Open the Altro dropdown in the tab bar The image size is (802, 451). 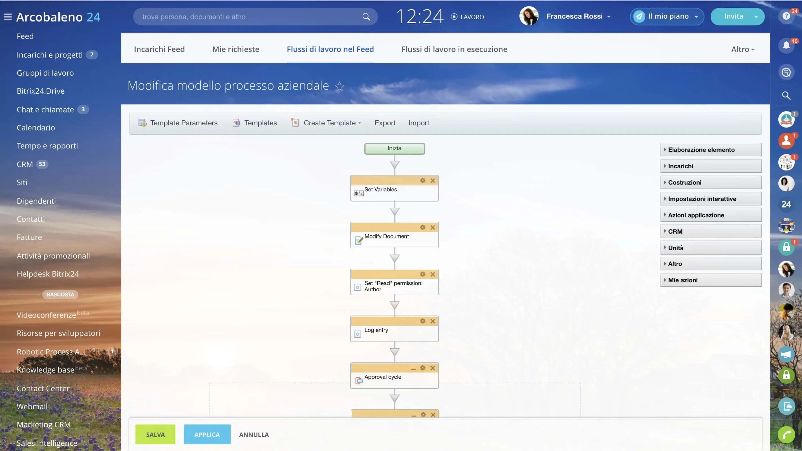pyautogui.click(x=742, y=49)
